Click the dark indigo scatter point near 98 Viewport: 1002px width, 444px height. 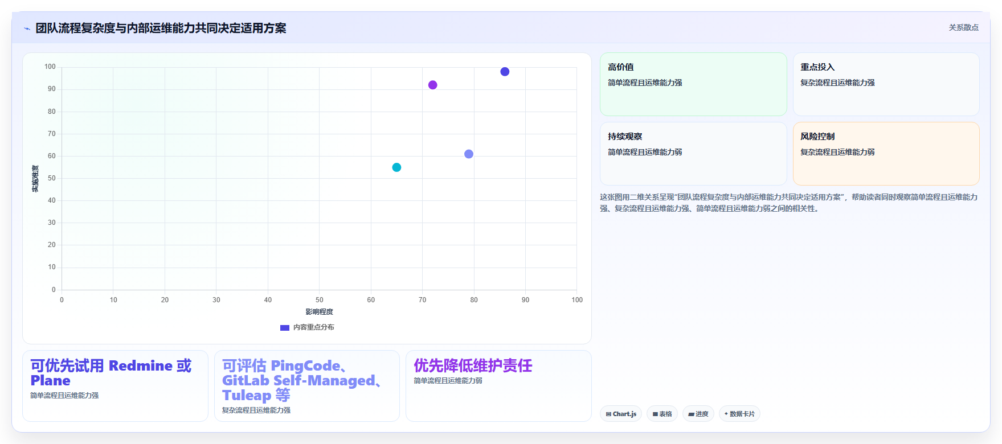(x=505, y=72)
